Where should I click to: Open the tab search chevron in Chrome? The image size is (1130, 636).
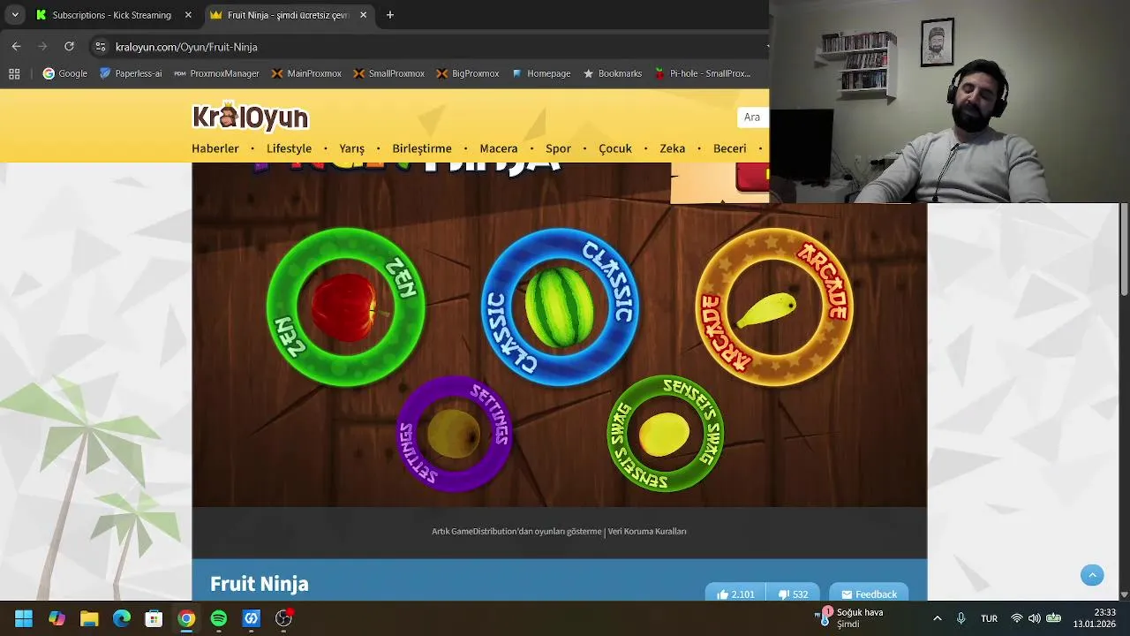15,15
